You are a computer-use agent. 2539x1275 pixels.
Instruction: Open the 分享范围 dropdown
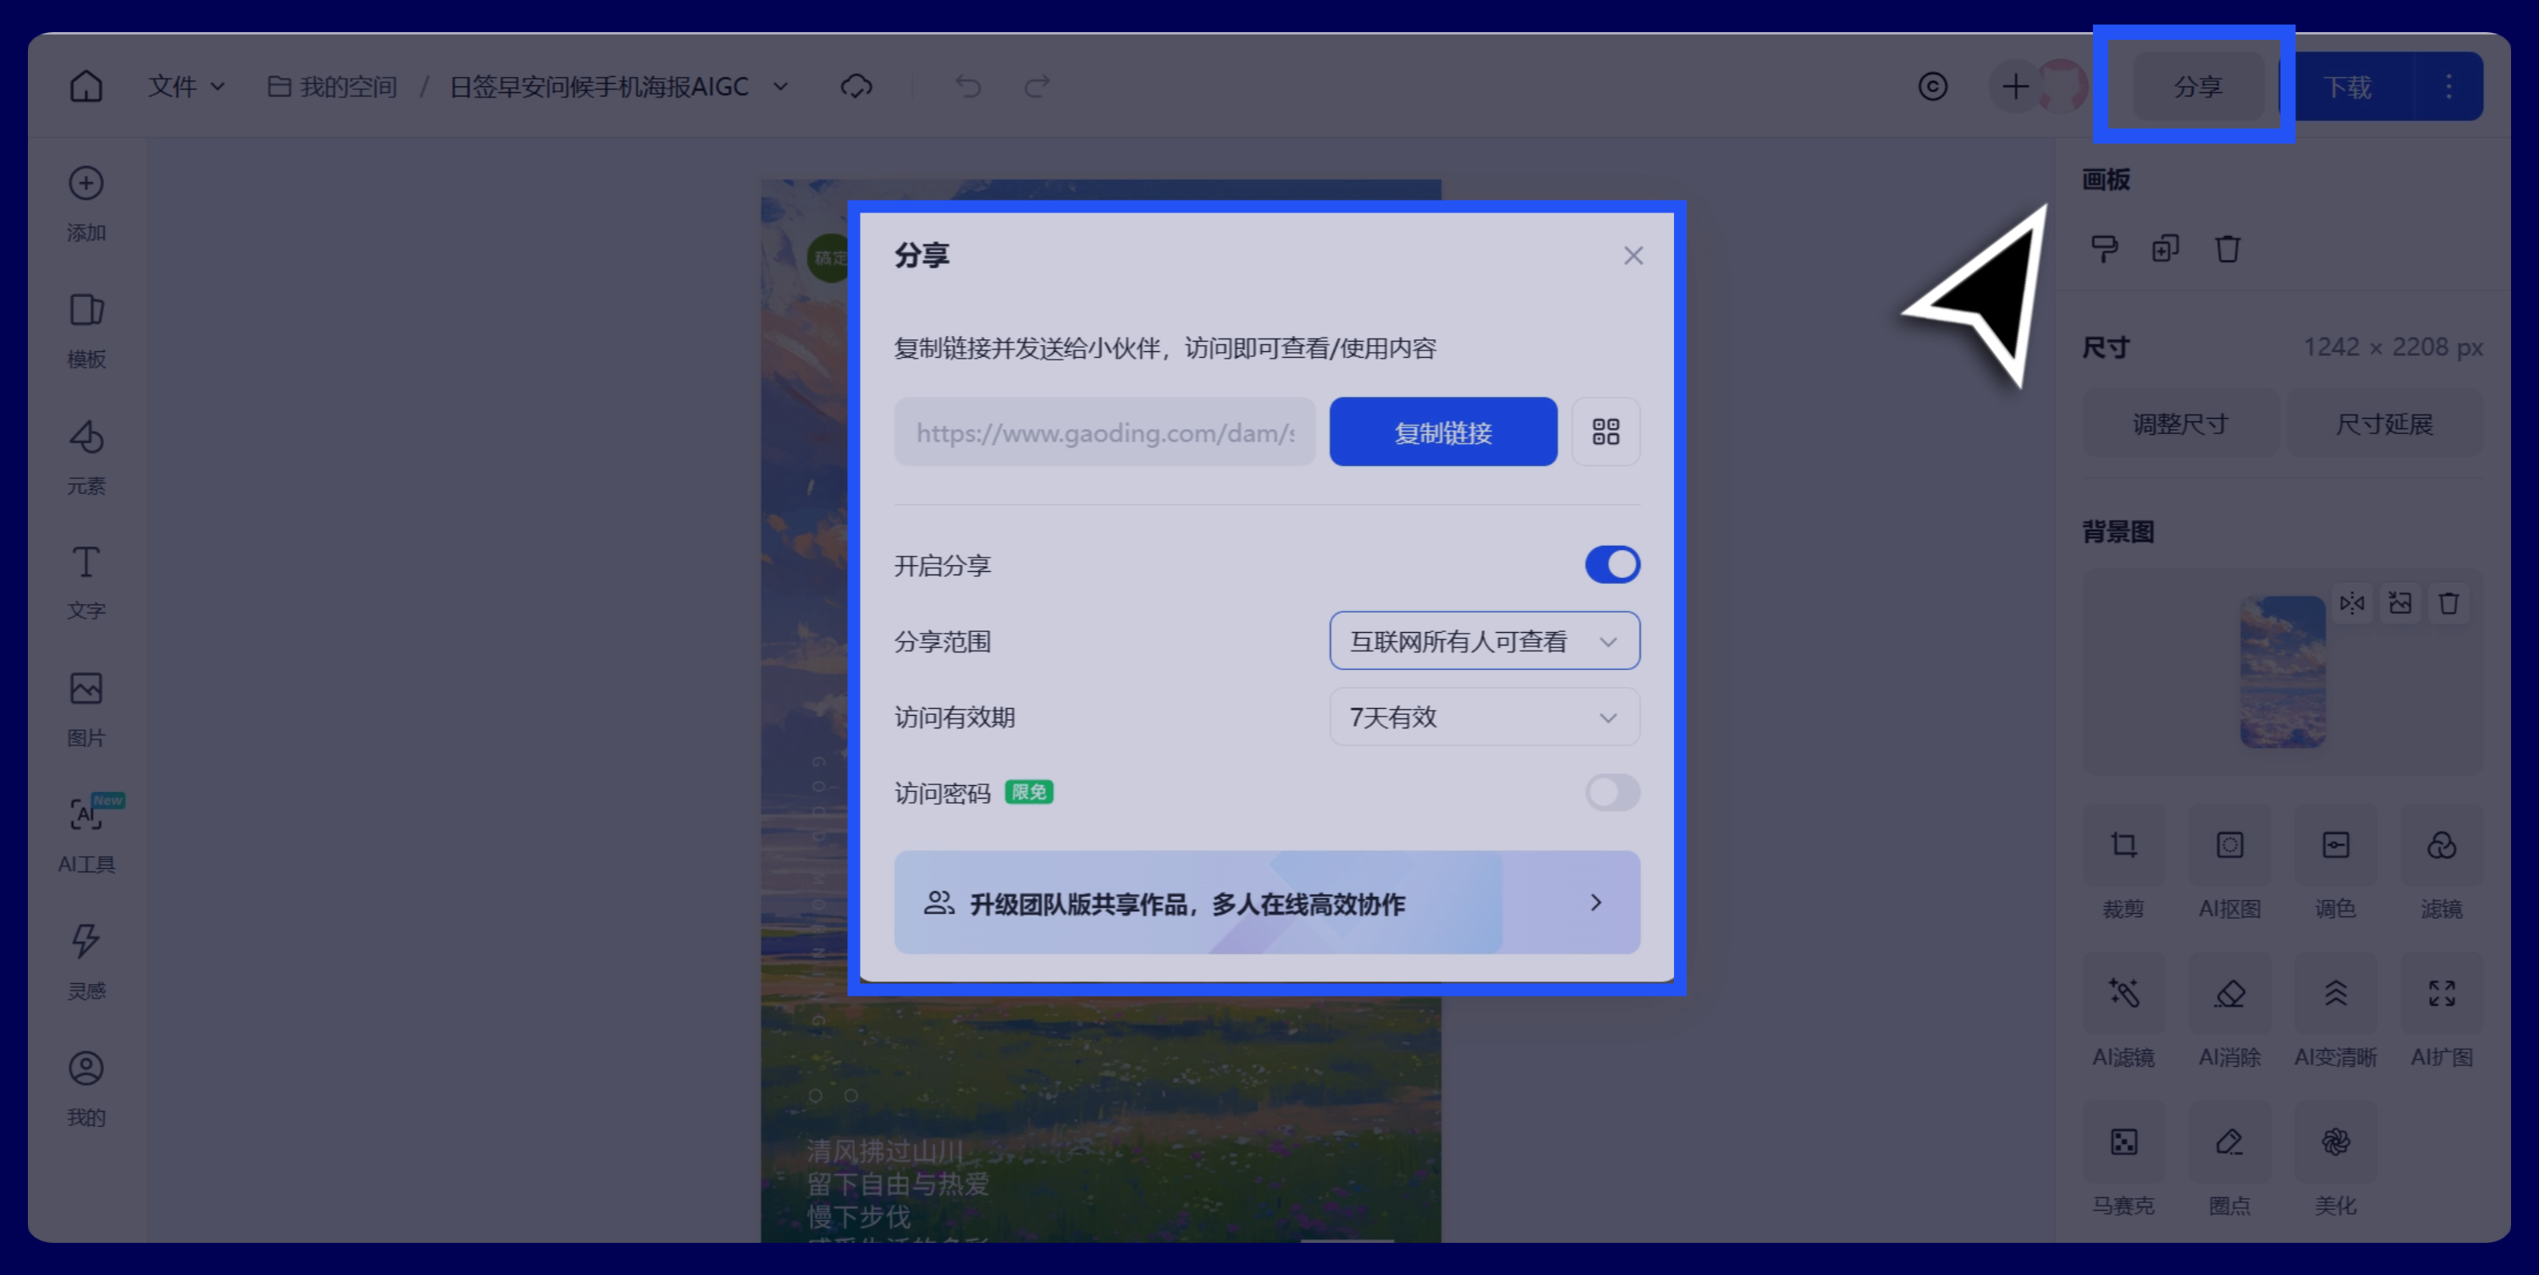(1484, 640)
